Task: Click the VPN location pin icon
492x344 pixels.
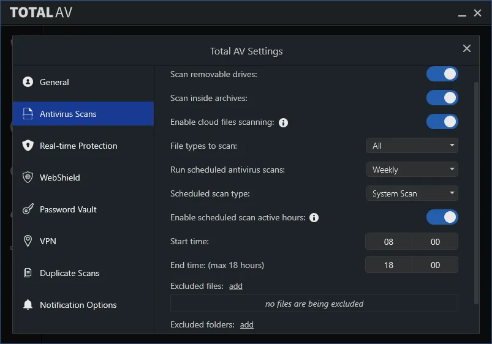Action: point(28,241)
